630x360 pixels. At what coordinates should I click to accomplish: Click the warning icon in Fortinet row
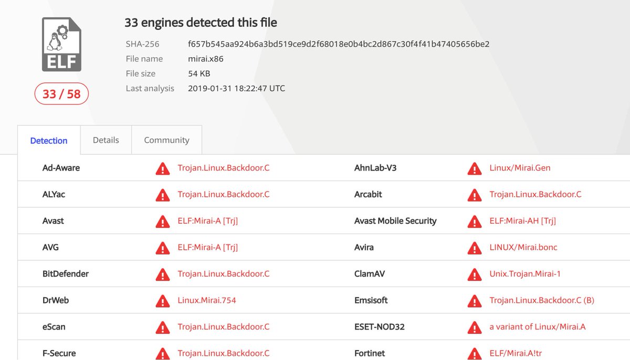pyautogui.click(x=475, y=354)
